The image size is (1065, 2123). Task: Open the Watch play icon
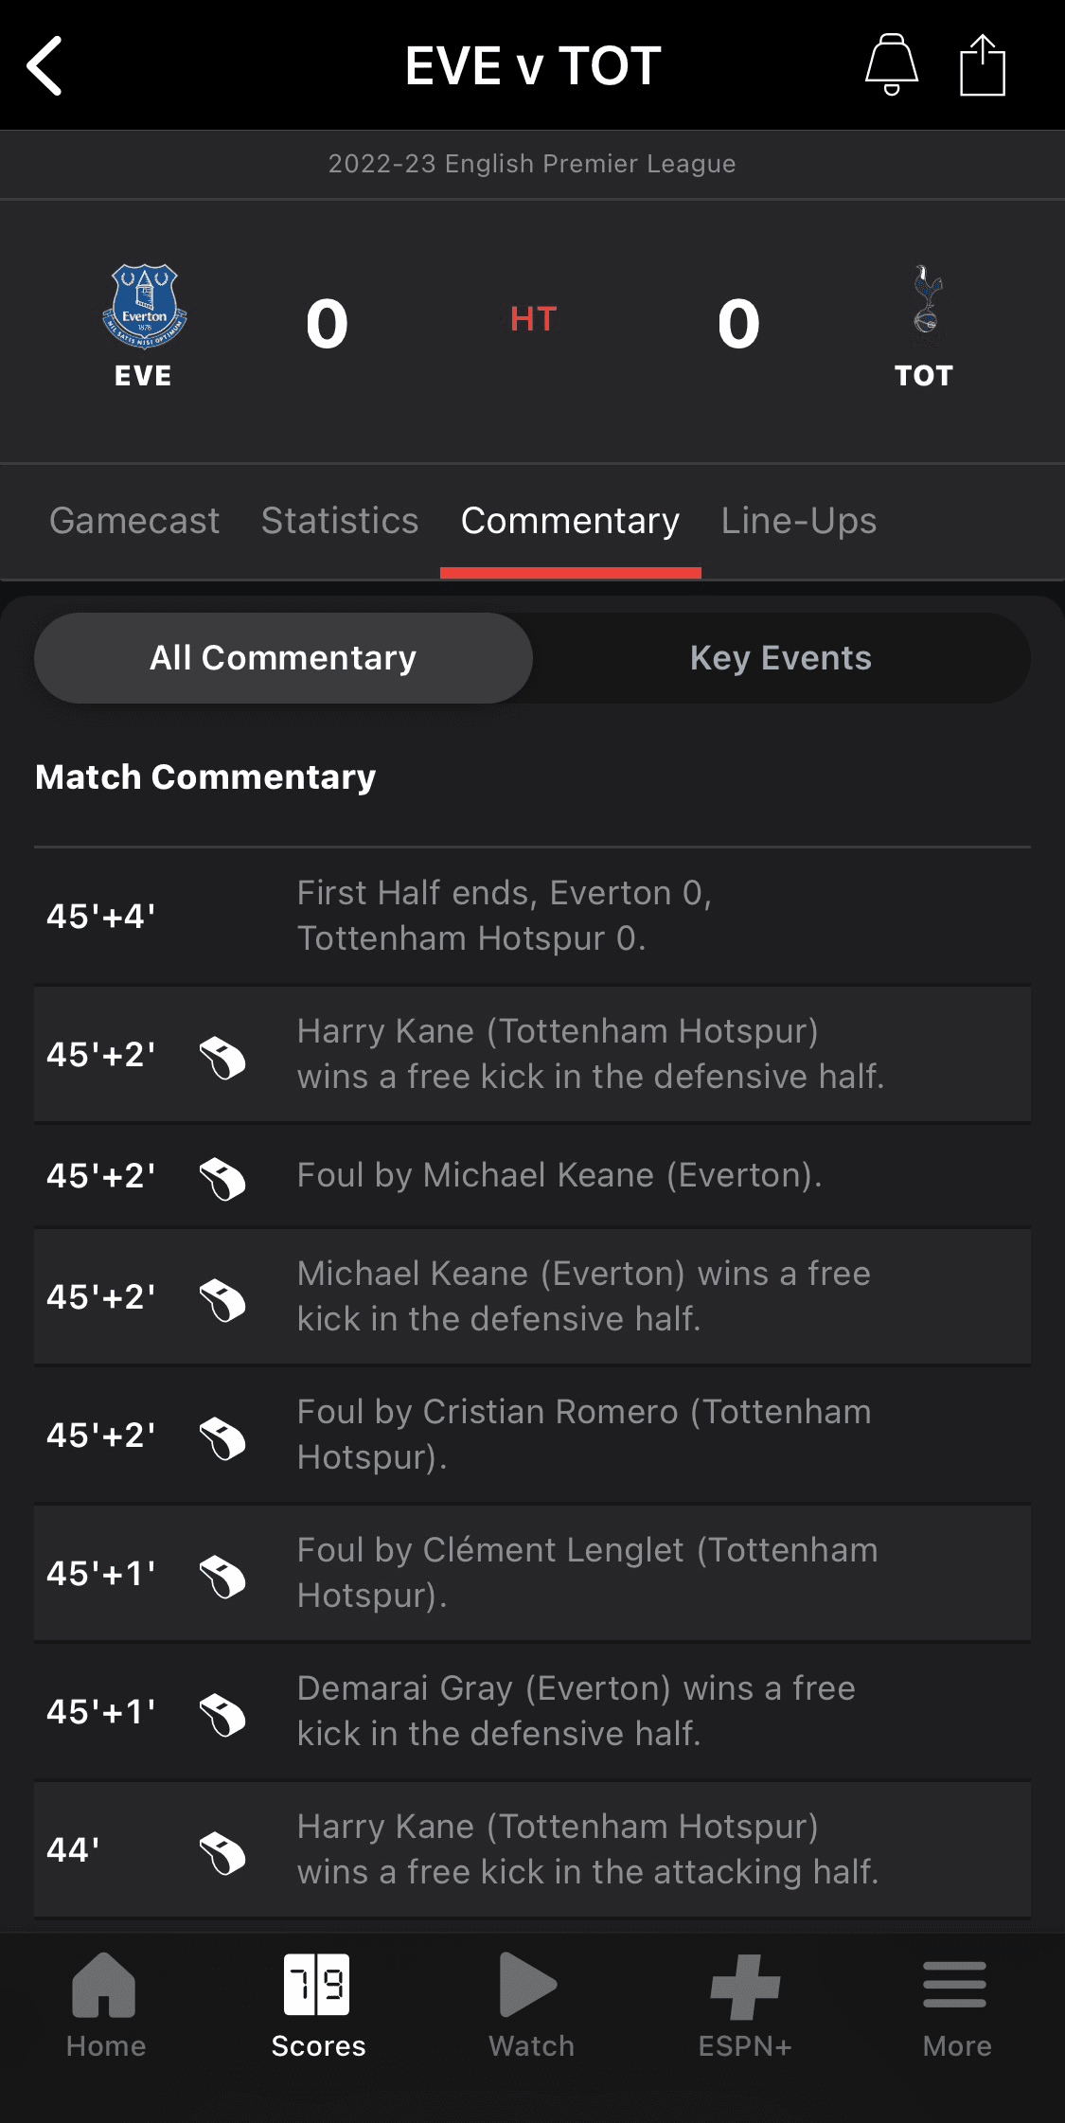click(528, 1985)
